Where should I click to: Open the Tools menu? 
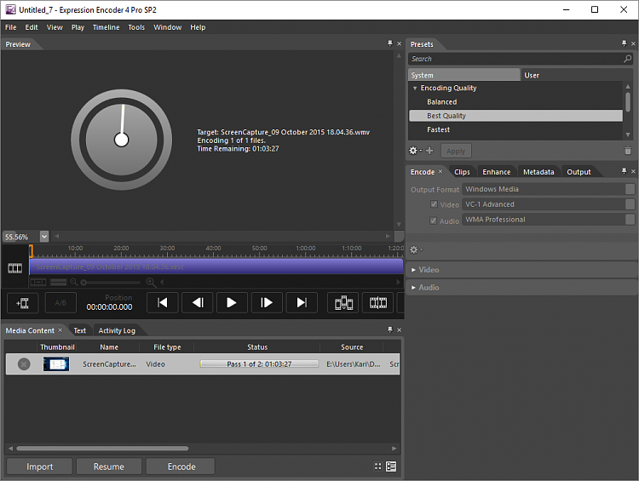pos(136,27)
